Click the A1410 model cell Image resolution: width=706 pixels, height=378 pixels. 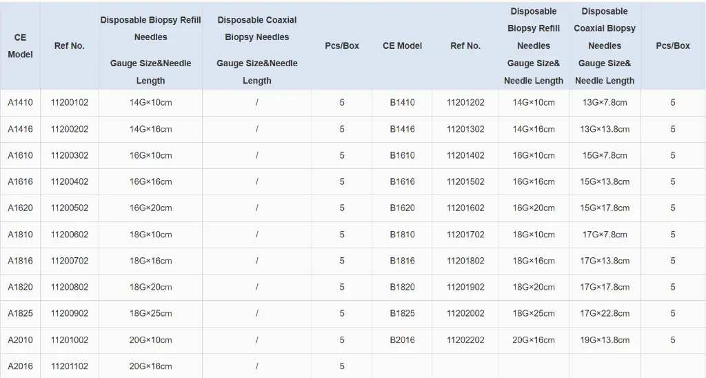tap(20, 103)
